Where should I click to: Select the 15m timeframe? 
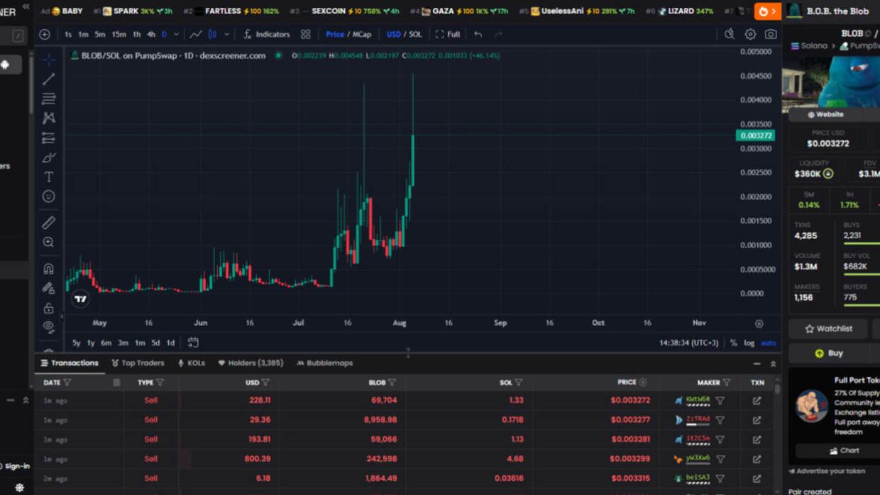[119, 34]
